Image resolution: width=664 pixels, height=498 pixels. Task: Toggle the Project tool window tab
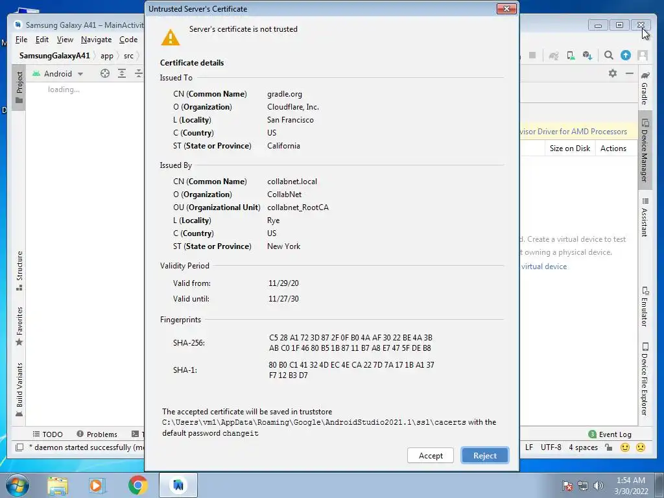[x=19, y=88]
